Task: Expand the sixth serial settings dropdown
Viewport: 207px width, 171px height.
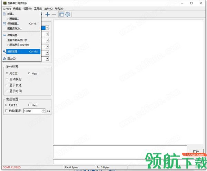Action: click(x=47, y=58)
